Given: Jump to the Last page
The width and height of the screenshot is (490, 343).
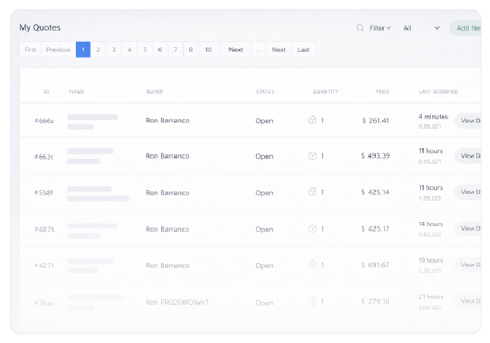Looking at the screenshot, I should click(x=303, y=49).
